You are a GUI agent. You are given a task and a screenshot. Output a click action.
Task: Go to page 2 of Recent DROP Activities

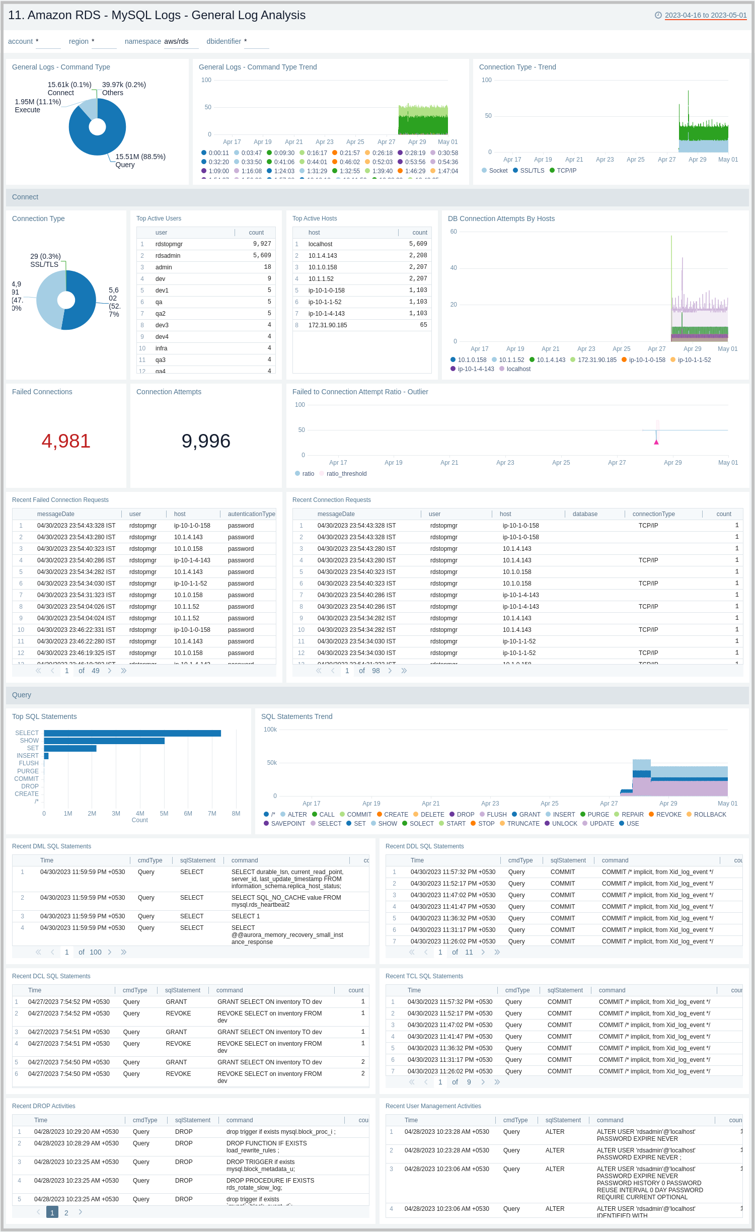[66, 1213]
